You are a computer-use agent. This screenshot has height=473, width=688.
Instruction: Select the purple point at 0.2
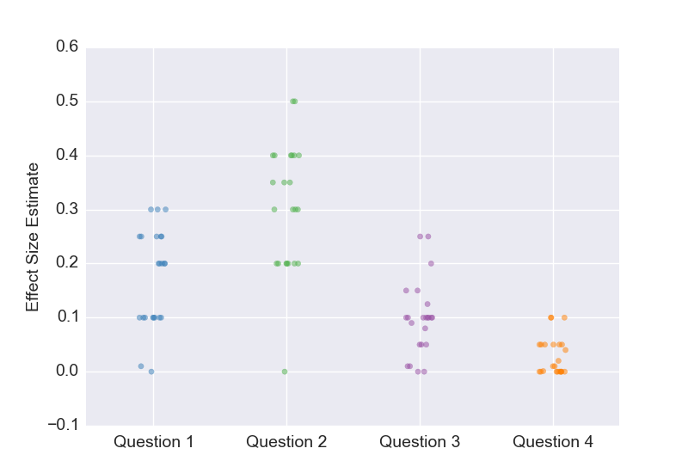coord(431,264)
